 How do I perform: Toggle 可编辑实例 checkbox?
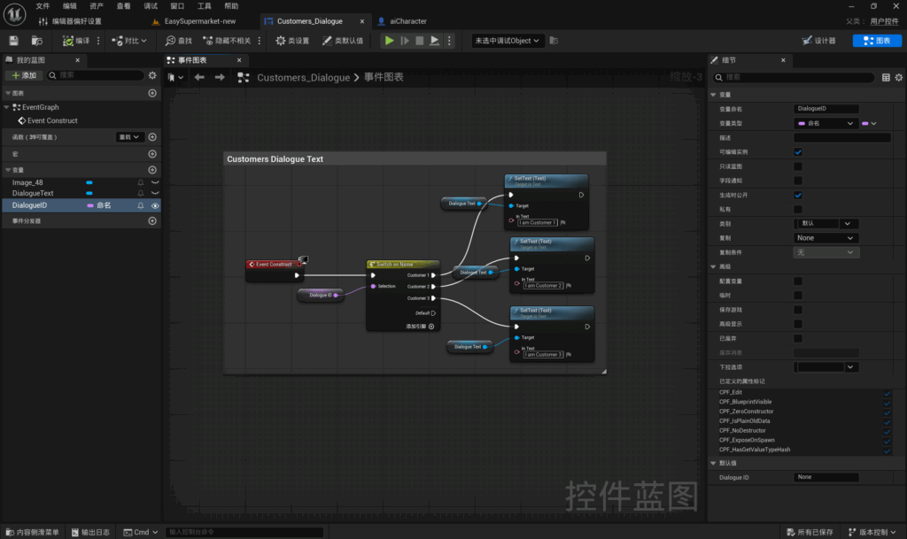coord(798,152)
